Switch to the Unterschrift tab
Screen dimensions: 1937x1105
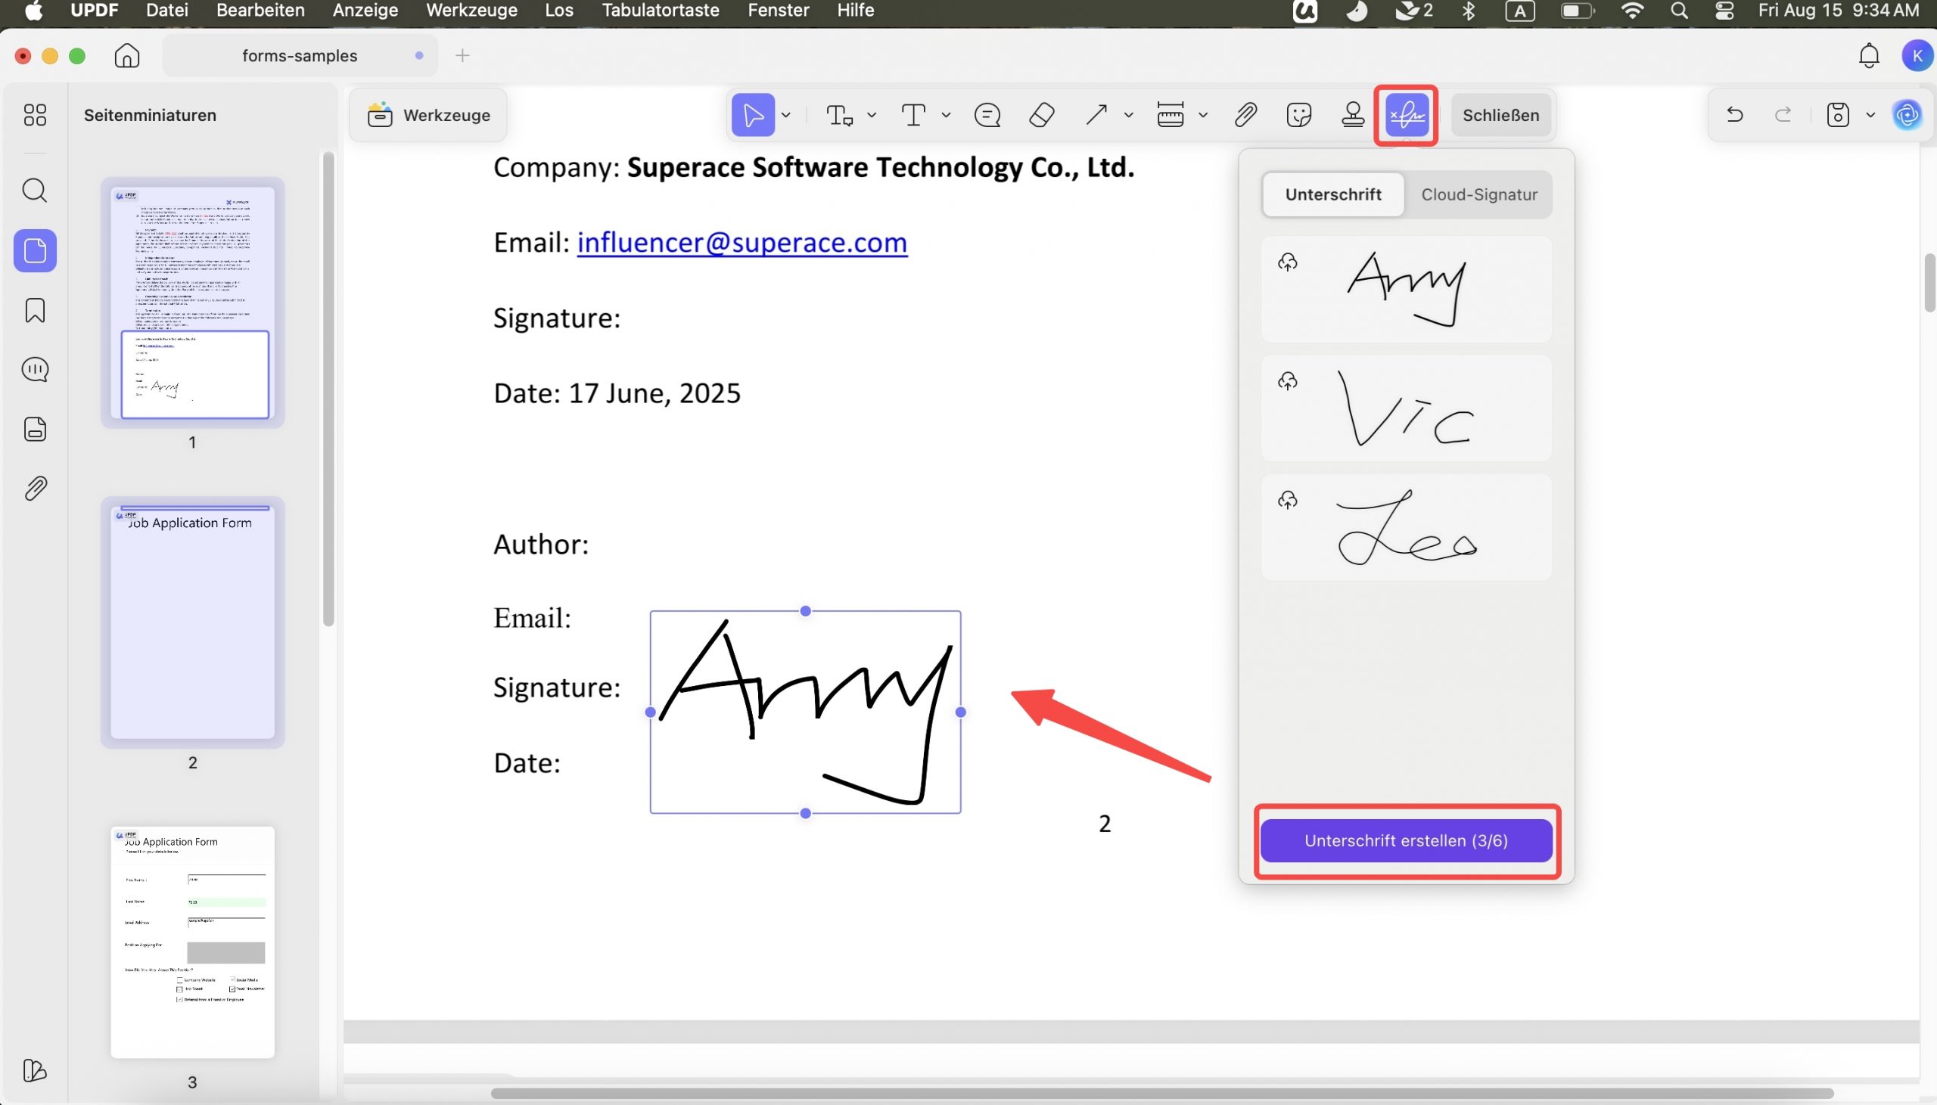(x=1333, y=195)
